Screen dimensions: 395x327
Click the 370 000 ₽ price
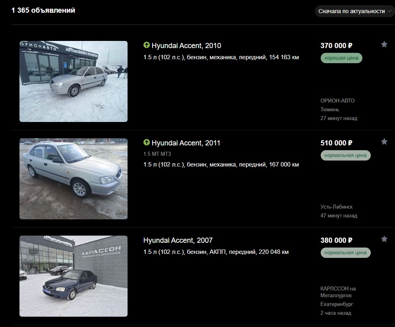[x=336, y=46]
